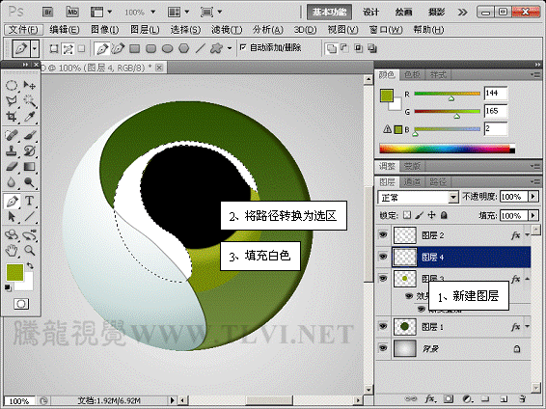Toggle lock position
The width and height of the screenshot is (546, 409).
tap(431, 215)
